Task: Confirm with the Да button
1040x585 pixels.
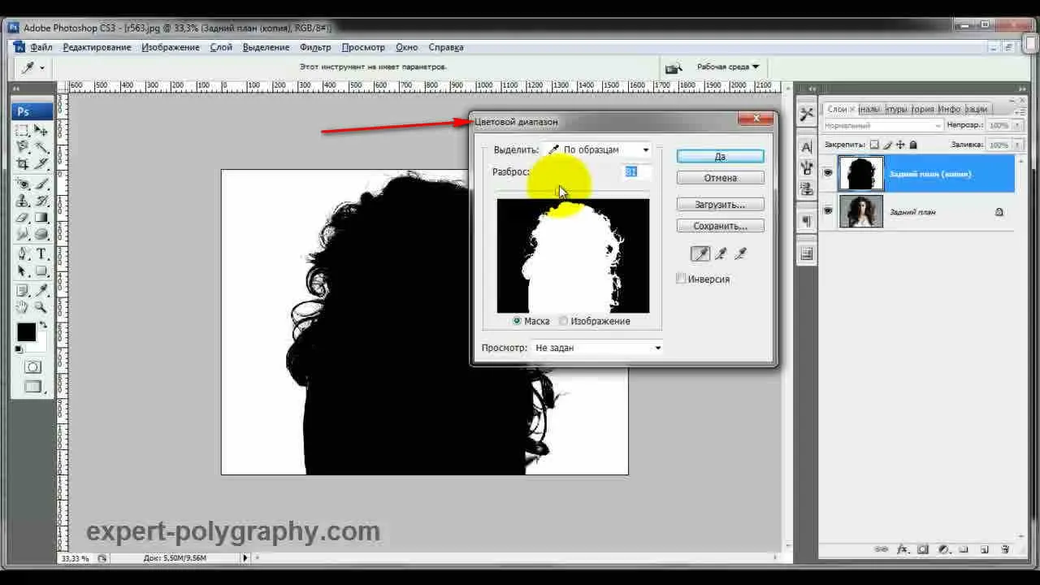Action: [x=720, y=156]
